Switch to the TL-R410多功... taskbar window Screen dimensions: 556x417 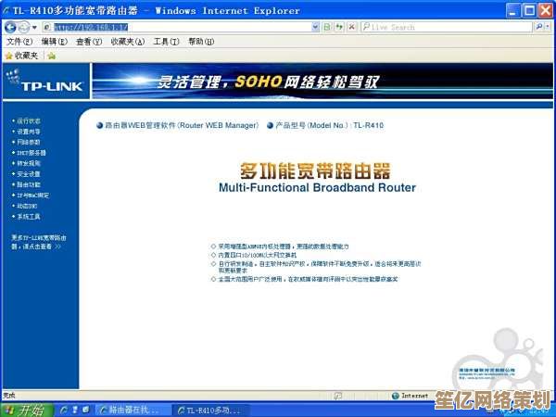(211, 411)
